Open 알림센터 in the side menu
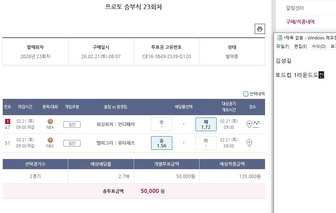Image resolution: width=336 pixels, height=213 pixels. pyautogui.click(x=295, y=8)
